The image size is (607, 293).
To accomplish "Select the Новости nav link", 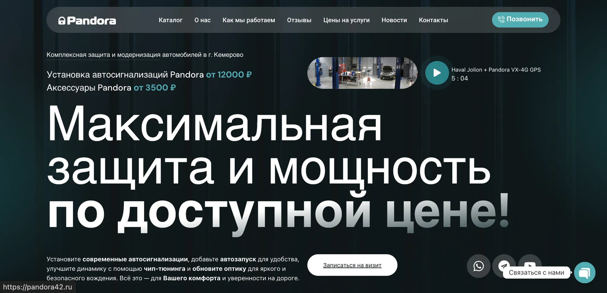I will (394, 20).
